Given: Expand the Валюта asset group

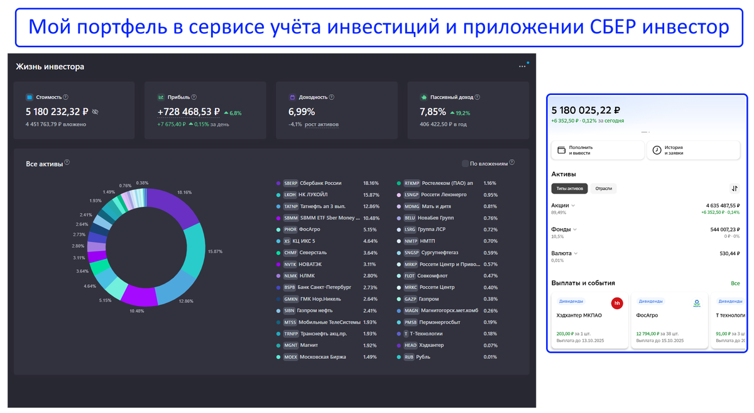Looking at the screenshot, I should 564,253.
